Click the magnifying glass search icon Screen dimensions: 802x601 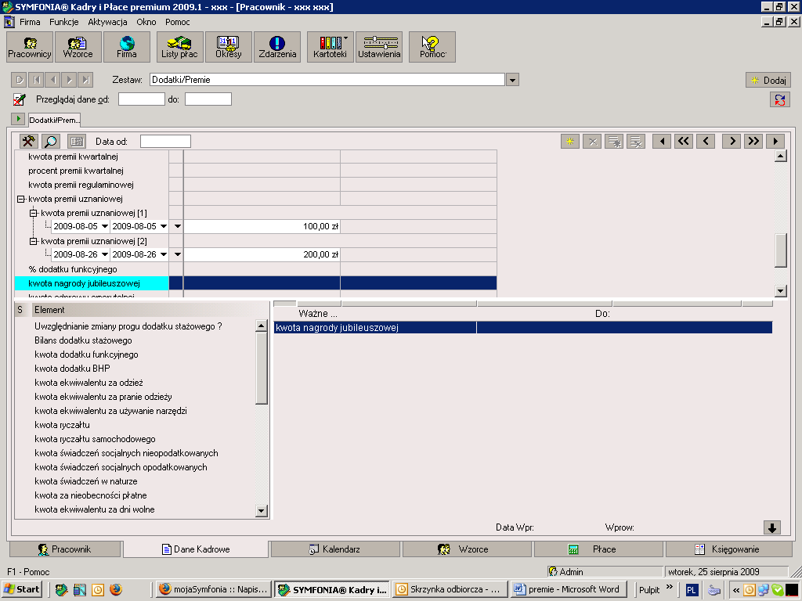point(51,142)
